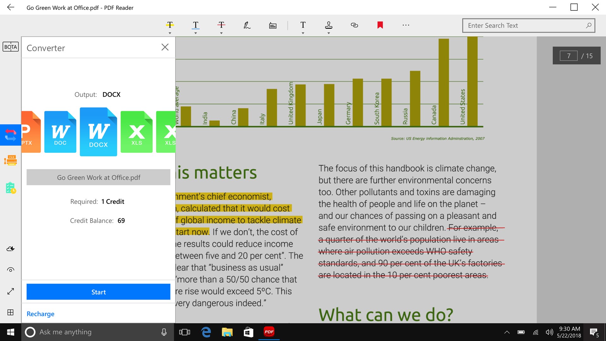Open the Converter panel in the sidebar
606x341 pixels.
click(x=10, y=135)
